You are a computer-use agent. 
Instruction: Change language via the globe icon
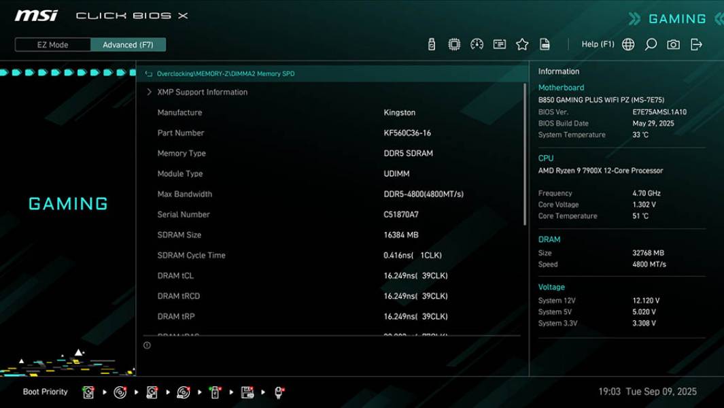coord(628,44)
